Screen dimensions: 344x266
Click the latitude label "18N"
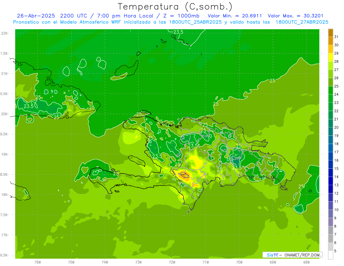(5, 195)
